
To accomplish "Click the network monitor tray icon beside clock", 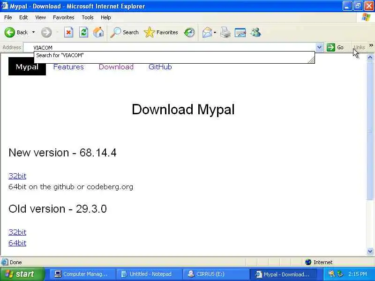I will [x=340, y=274].
